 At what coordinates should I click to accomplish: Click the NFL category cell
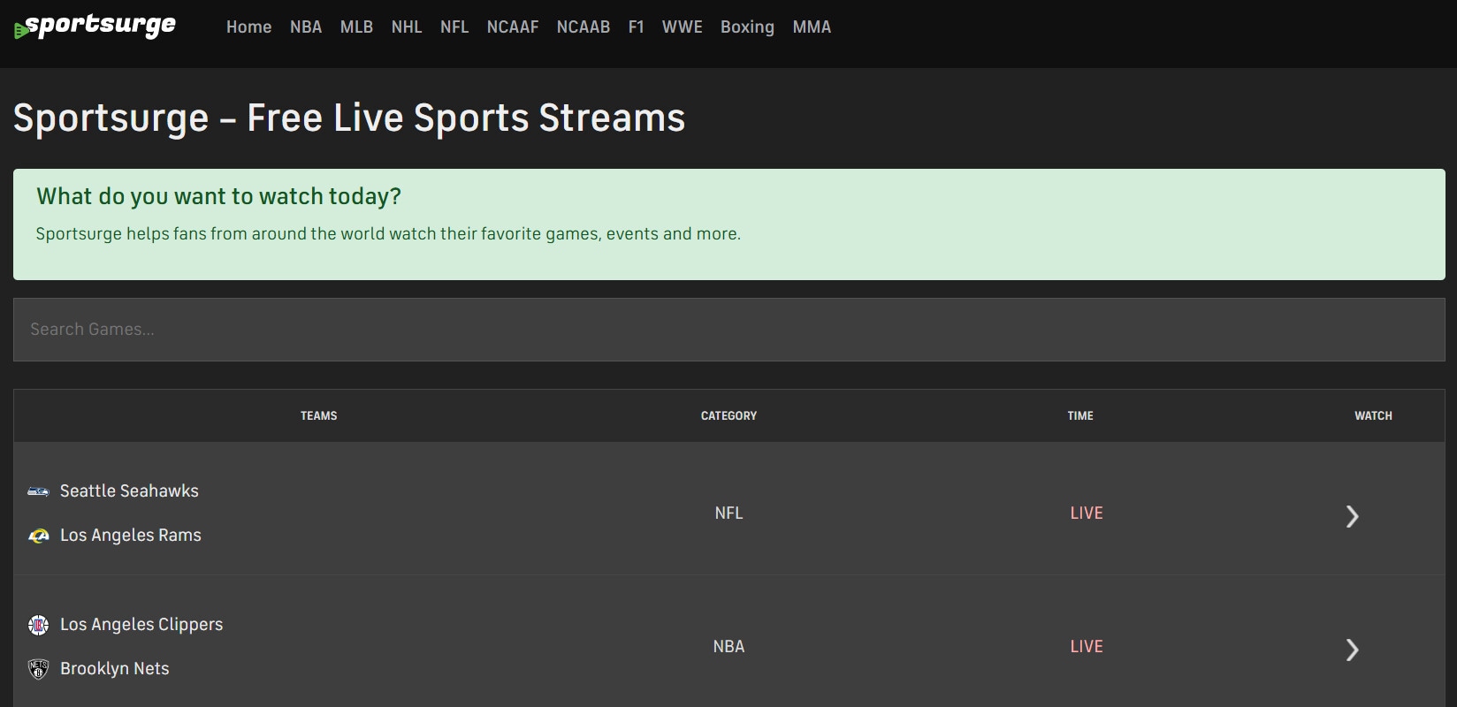[728, 513]
